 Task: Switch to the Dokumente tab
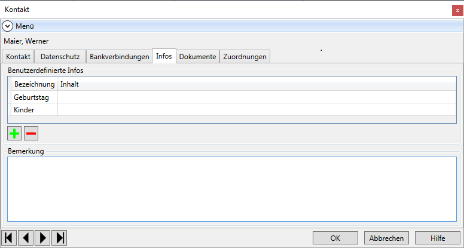pyautogui.click(x=198, y=56)
